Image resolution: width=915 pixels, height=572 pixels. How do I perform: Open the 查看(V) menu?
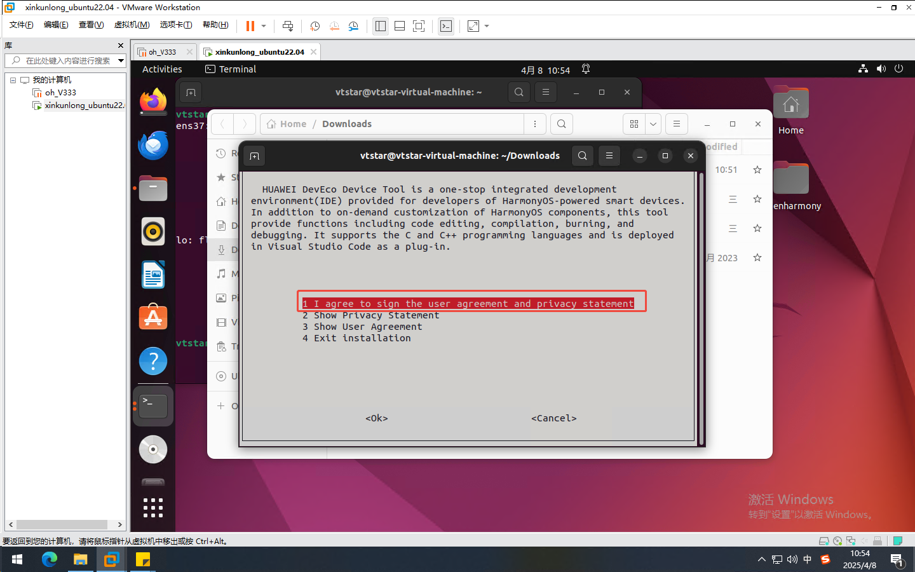[91, 25]
